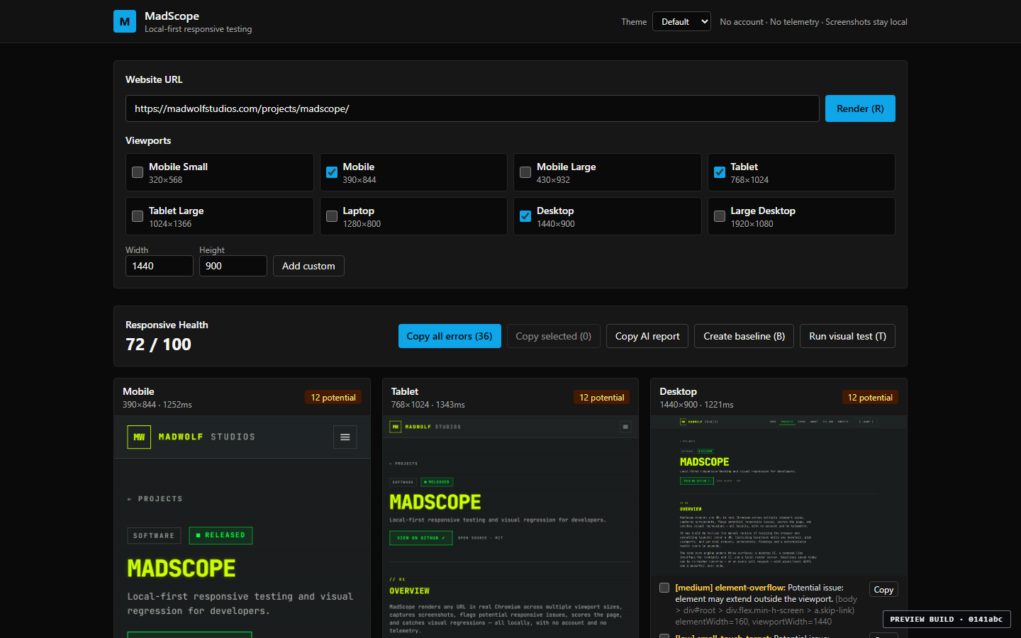The image size is (1021, 638).
Task: Click the Height input field
Action: pos(233,266)
